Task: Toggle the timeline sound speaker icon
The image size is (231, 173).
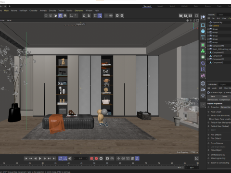Action: pyautogui.click(x=70, y=159)
